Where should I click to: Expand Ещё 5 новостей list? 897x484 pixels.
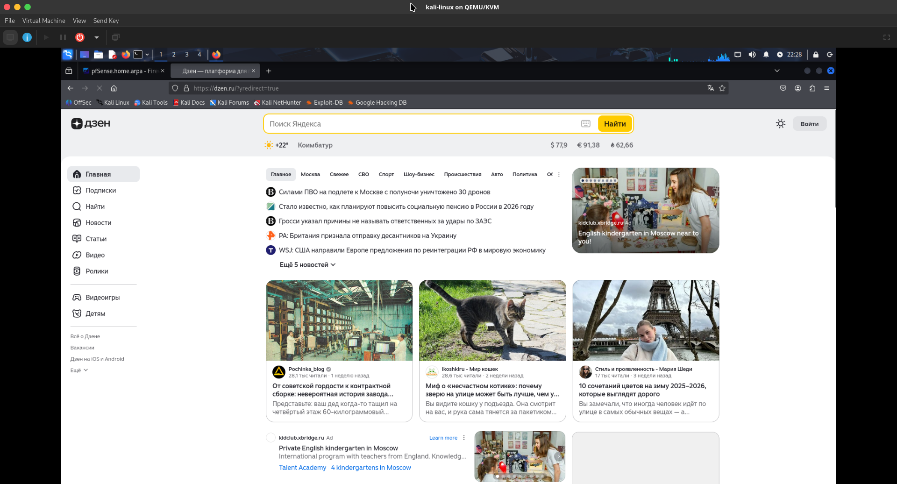tap(307, 265)
